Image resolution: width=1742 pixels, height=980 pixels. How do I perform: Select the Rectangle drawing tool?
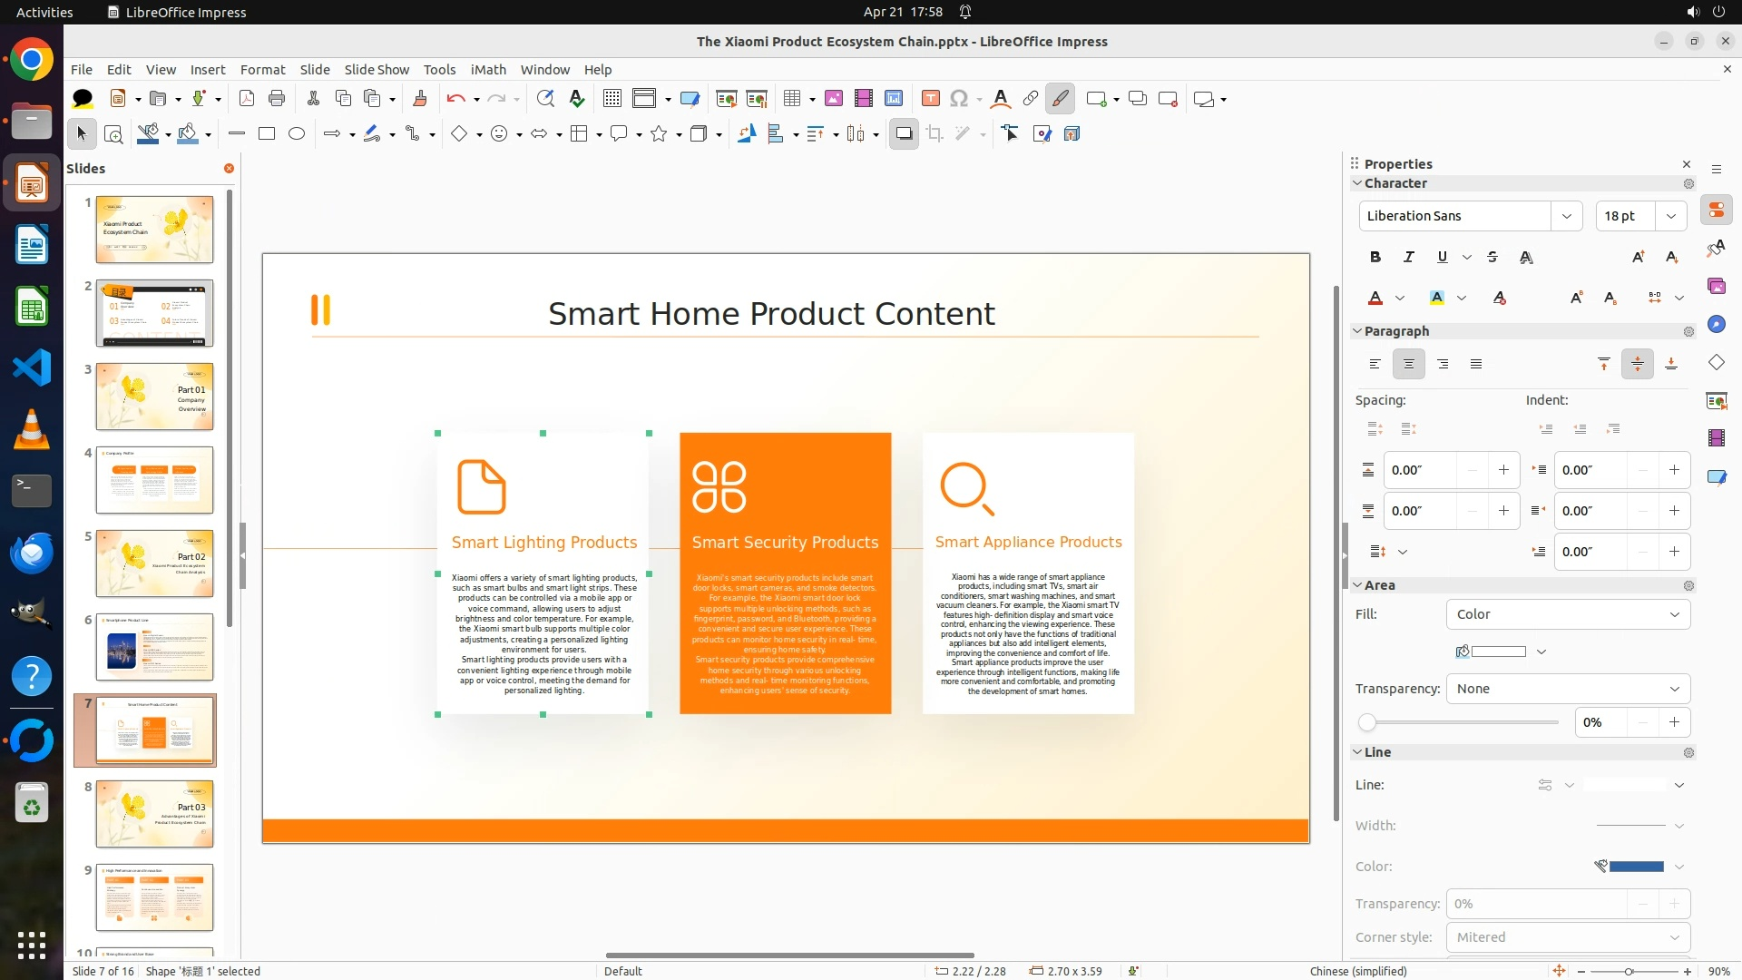click(x=267, y=133)
